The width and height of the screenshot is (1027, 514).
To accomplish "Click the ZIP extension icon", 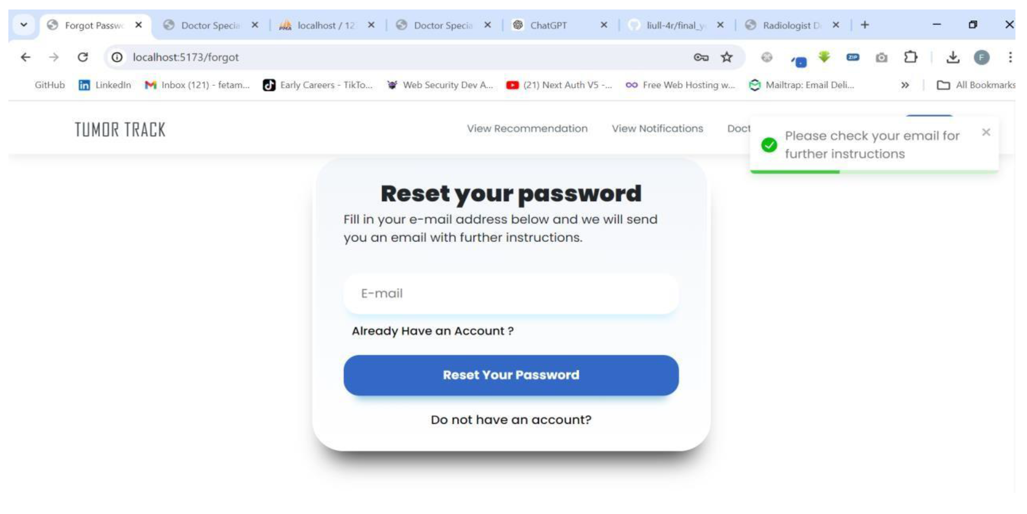I will (853, 57).
